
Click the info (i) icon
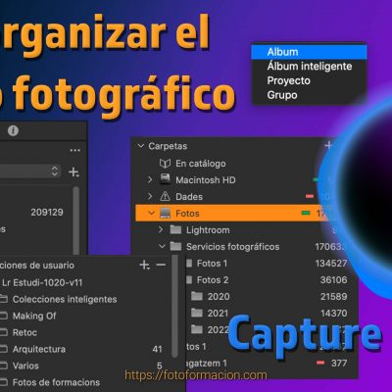13,131
